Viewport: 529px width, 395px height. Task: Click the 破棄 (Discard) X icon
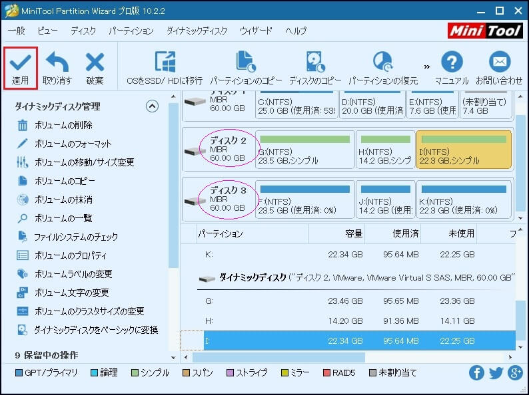95,63
